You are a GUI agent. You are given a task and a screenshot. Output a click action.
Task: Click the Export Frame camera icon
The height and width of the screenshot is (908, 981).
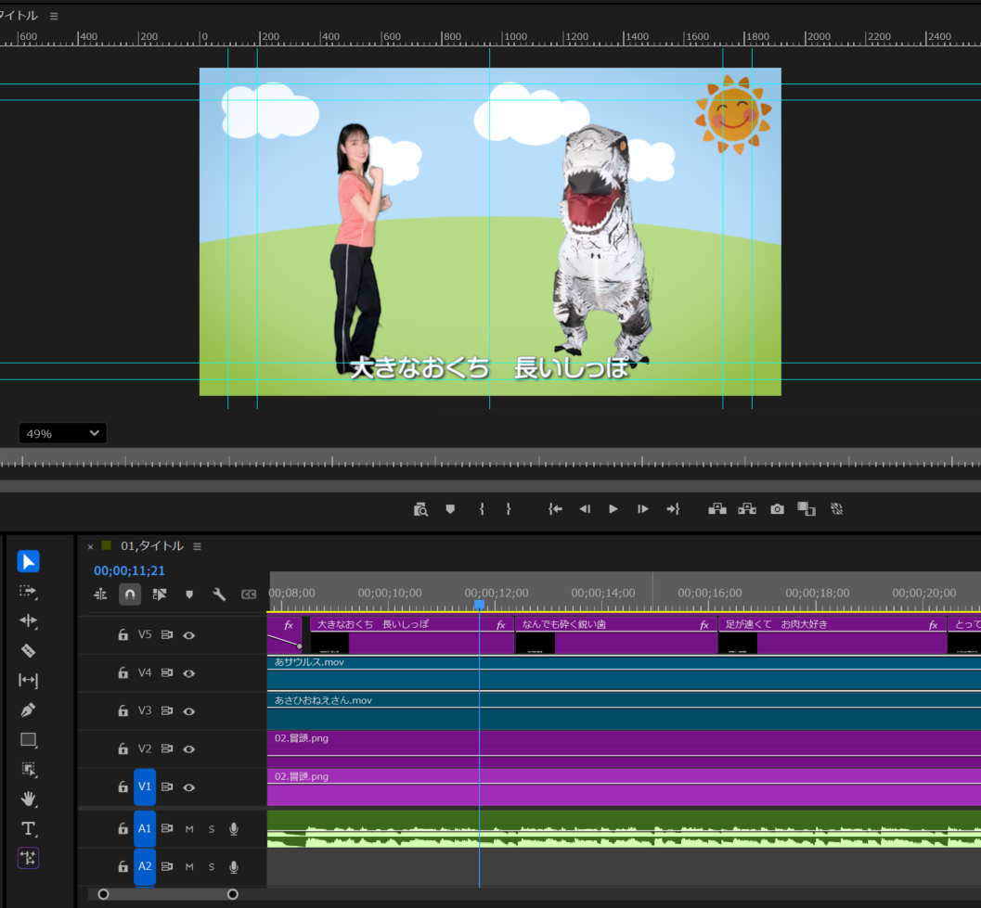click(x=777, y=509)
